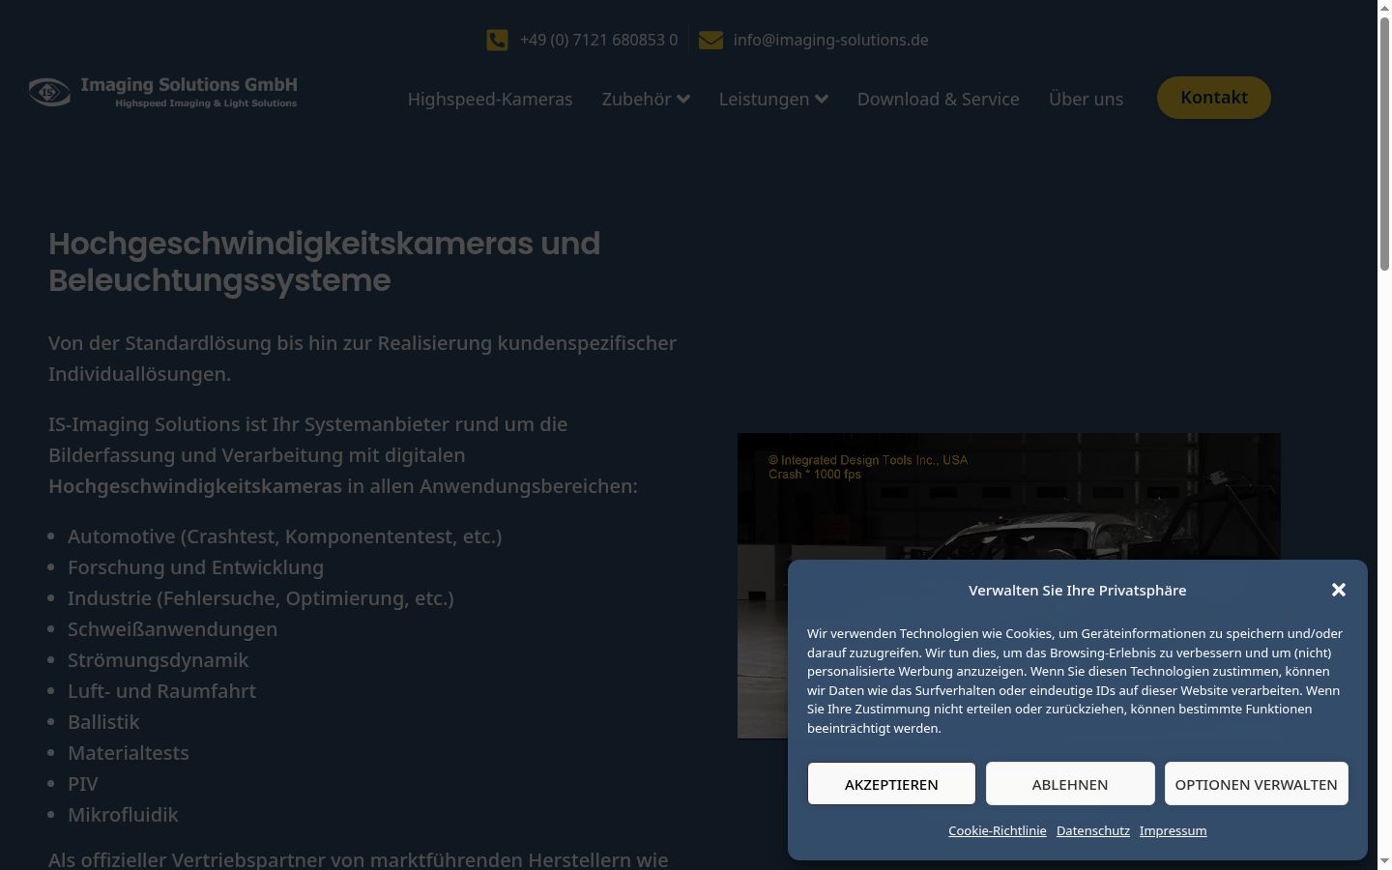Click the yellow Kontakt button

[x=1214, y=98]
